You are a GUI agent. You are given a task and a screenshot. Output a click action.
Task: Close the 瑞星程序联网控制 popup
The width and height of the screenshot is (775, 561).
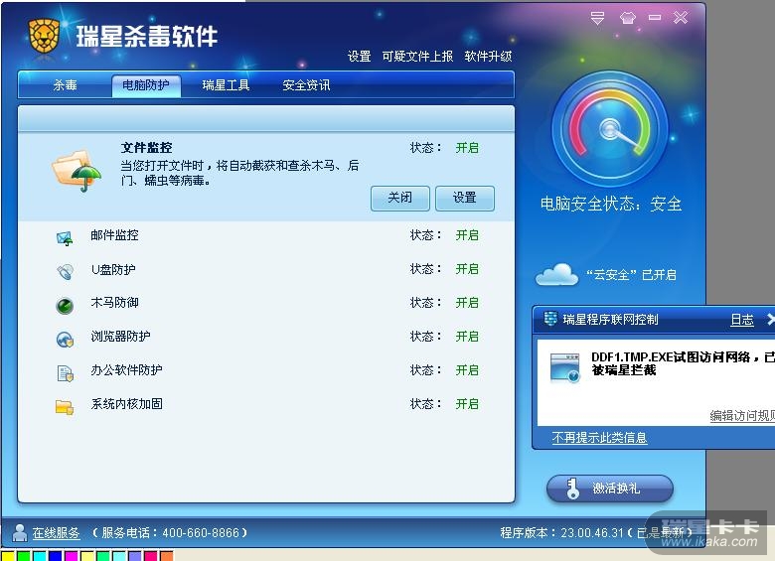pyautogui.click(x=770, y=319)
